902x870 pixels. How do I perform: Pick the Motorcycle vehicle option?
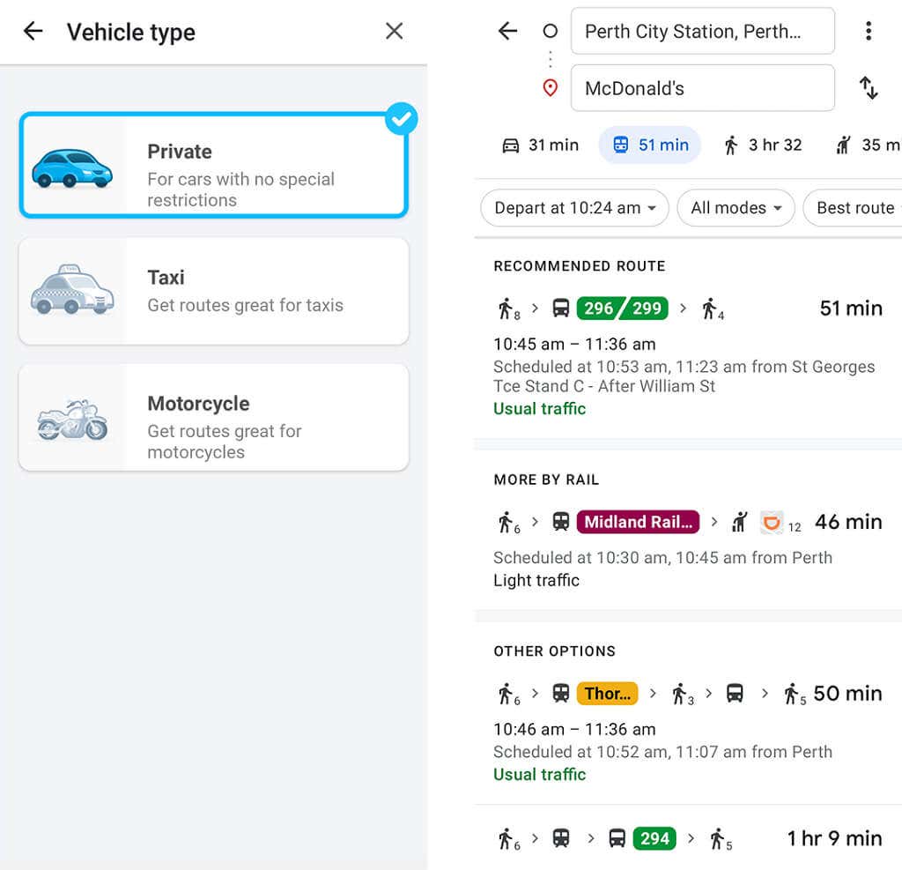[x=213, y=418]
